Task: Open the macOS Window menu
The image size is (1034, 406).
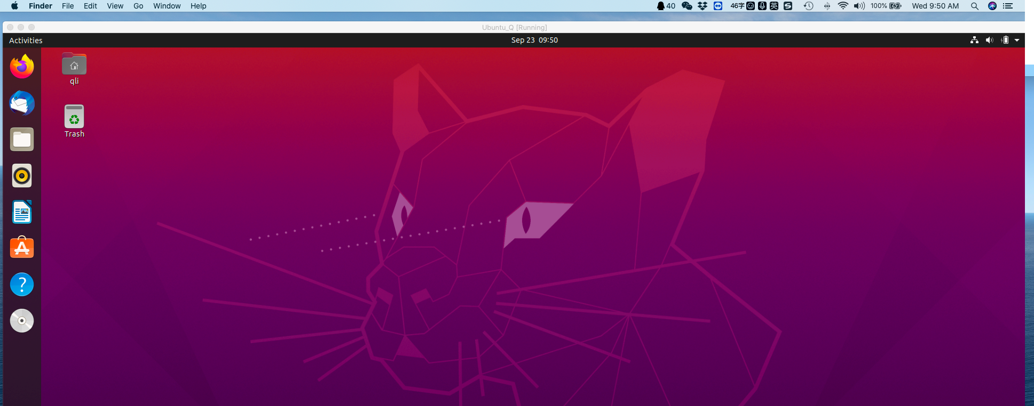Action: pos(167,6)
